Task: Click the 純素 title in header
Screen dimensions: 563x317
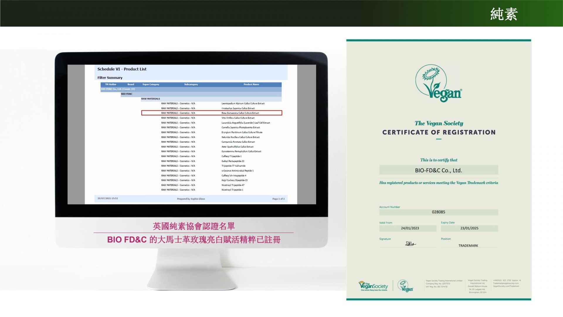Action: [x=503, y=14]
